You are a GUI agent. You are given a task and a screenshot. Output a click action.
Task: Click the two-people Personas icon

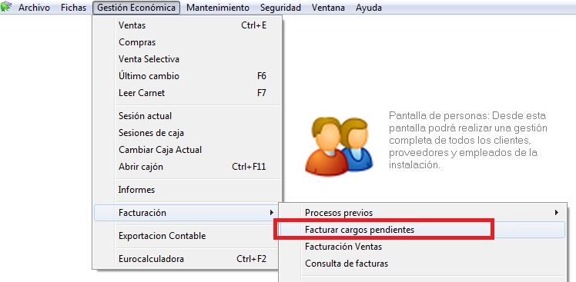coord(339,146)
